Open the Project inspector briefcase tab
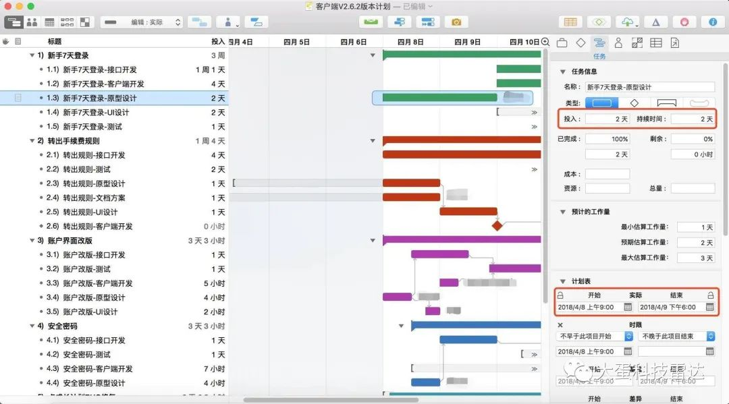 (562, 43)
